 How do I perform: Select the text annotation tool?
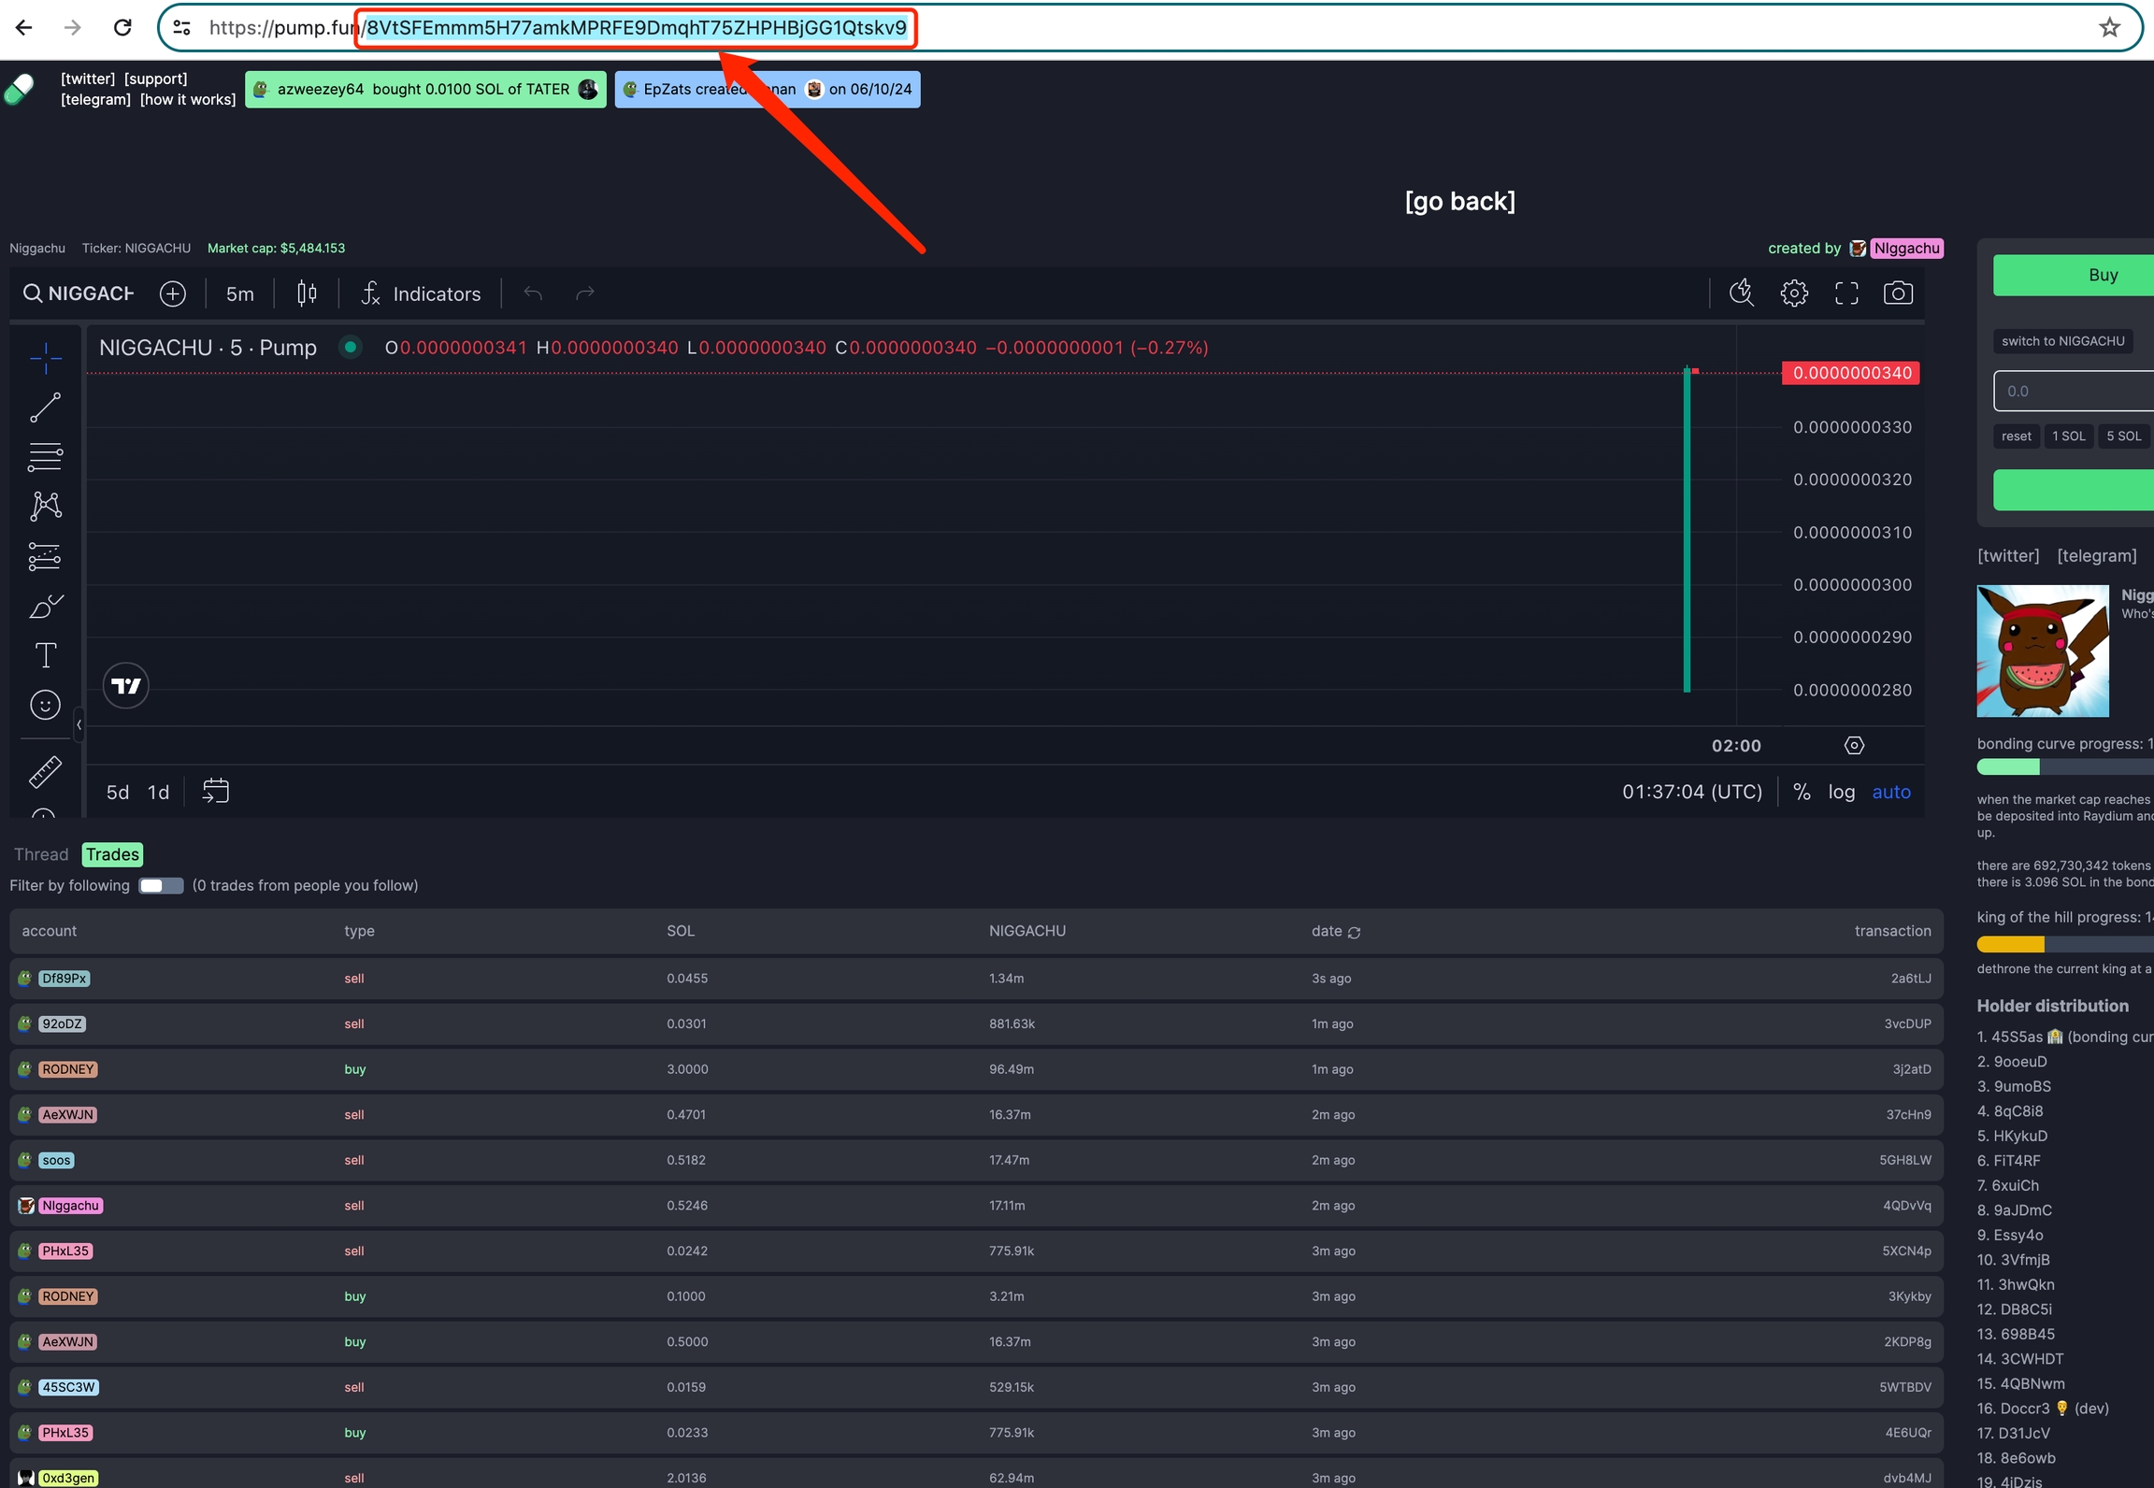(x=45, y=655)
